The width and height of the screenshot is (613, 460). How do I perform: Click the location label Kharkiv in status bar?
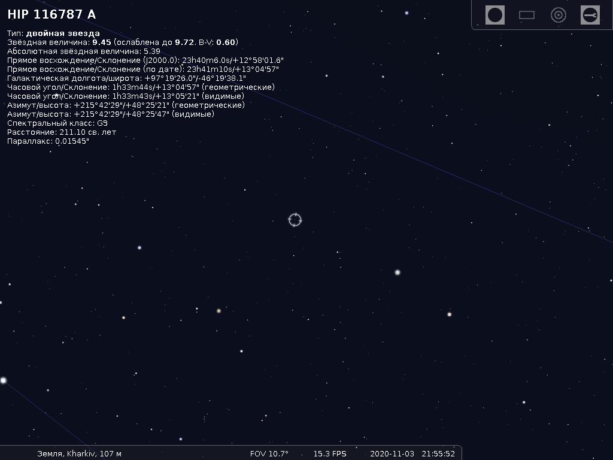coord(79,453)
